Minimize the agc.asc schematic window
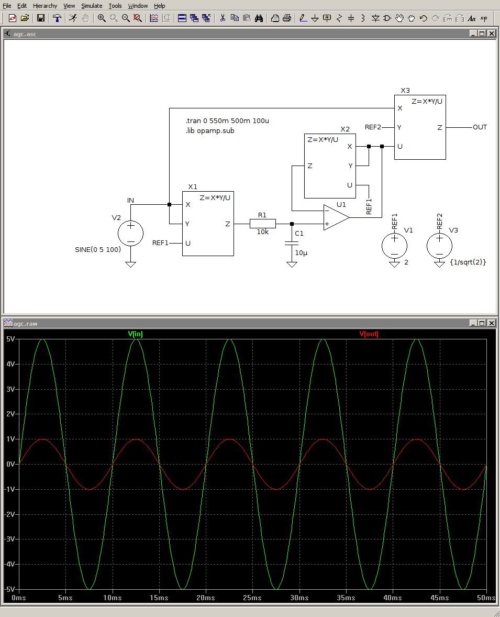The width and height of the screenshot is (500, 617). [x=474, y=34]
